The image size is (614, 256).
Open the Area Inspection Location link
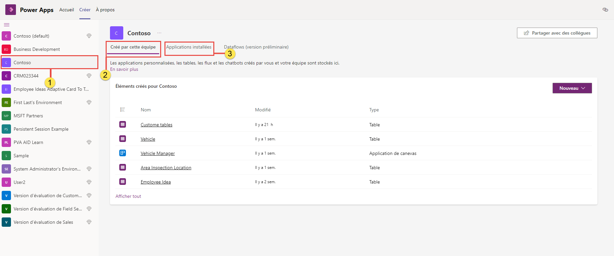tap(166, 168)
